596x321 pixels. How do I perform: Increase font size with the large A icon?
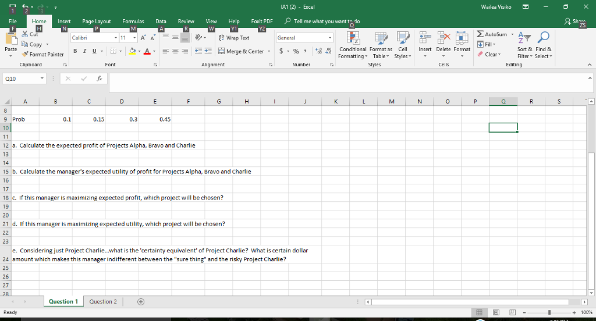(x=143, y=38)
